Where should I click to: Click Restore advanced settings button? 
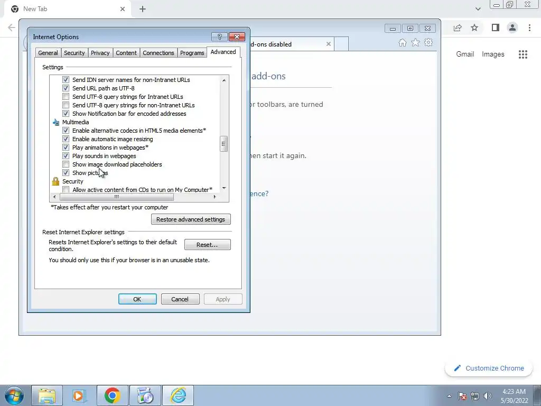(x=191, y=219)
